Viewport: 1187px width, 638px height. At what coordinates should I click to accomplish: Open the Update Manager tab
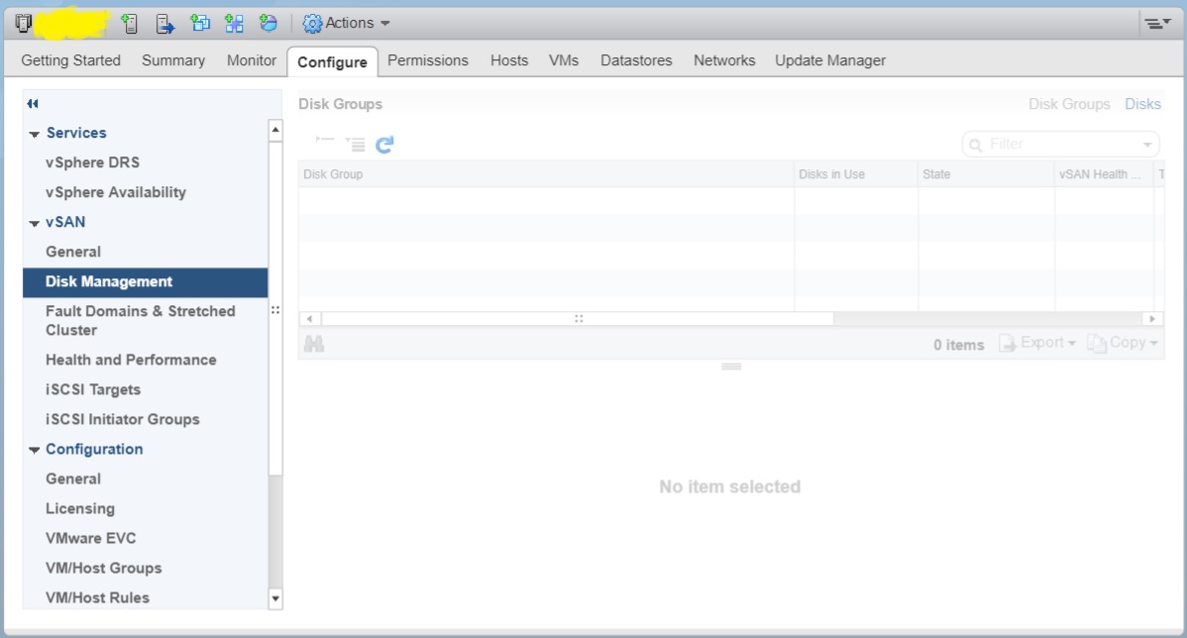829,59
